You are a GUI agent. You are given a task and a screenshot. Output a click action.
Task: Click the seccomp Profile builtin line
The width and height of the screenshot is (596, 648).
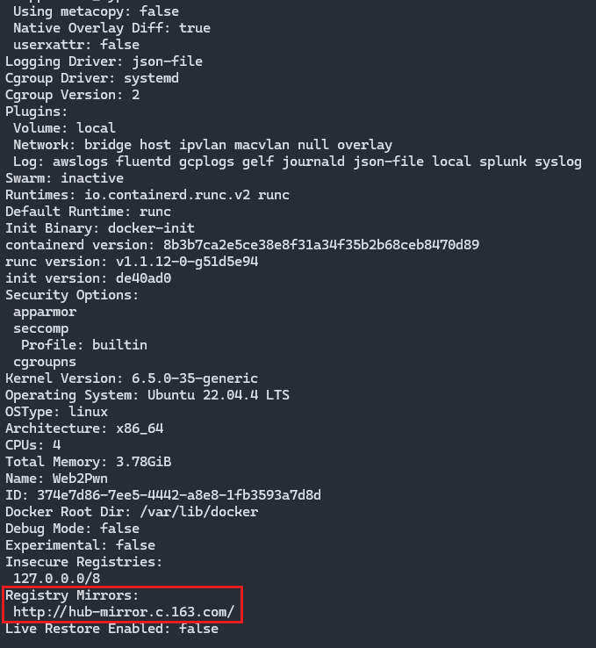point(84,345)
